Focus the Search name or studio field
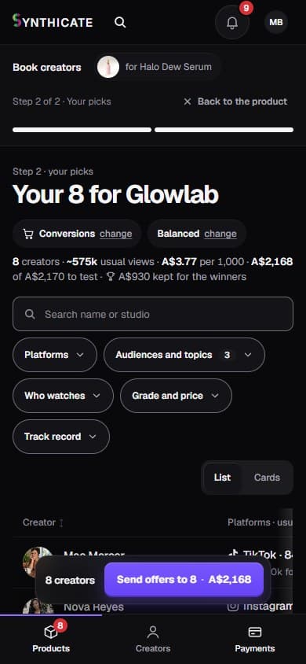The height and width of the screenshot is (664, 306). (x=153, y=314)
